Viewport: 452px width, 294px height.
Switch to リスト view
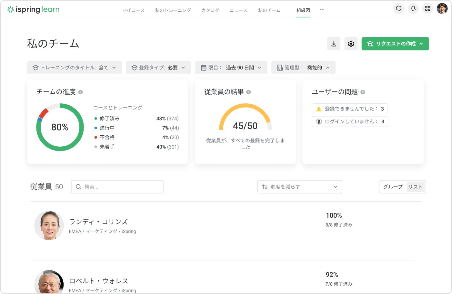(416, 187)
